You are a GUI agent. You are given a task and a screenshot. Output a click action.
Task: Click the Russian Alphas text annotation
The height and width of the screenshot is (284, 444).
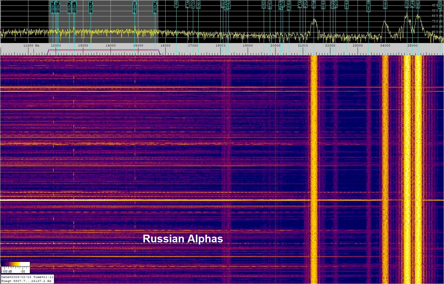click(183, 239)
